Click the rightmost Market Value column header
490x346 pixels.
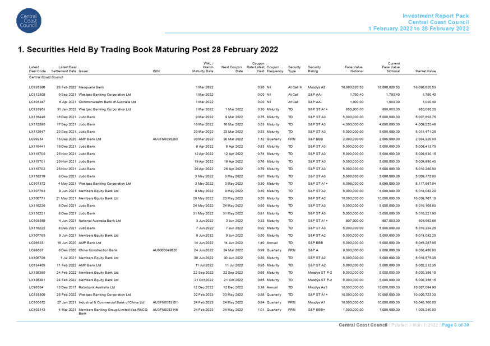426,72
